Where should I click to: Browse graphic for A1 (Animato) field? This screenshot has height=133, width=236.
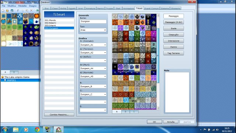click(x=105, y=45)
